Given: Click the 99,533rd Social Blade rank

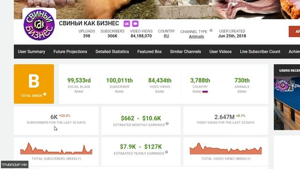Looking at the screenshot, I should click(x=79, y=80).
